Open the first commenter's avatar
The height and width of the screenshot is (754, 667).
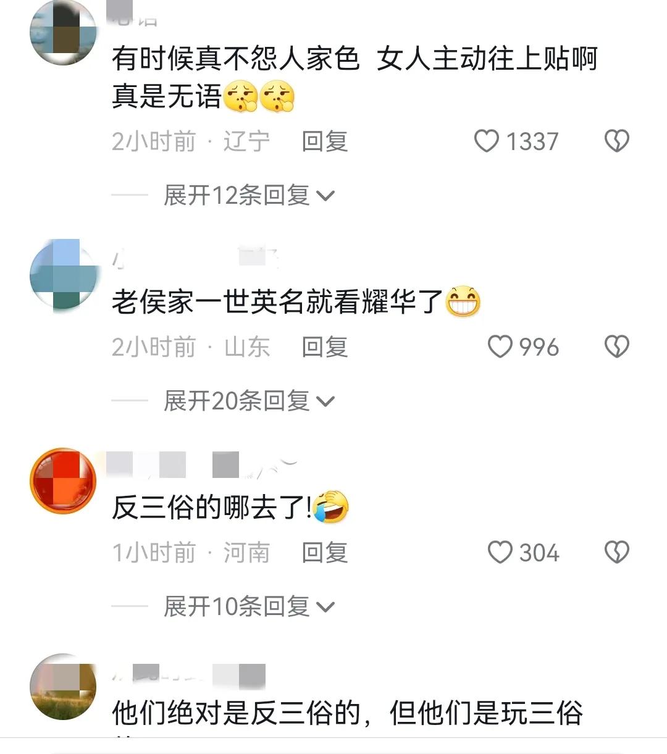coord(63,32)
